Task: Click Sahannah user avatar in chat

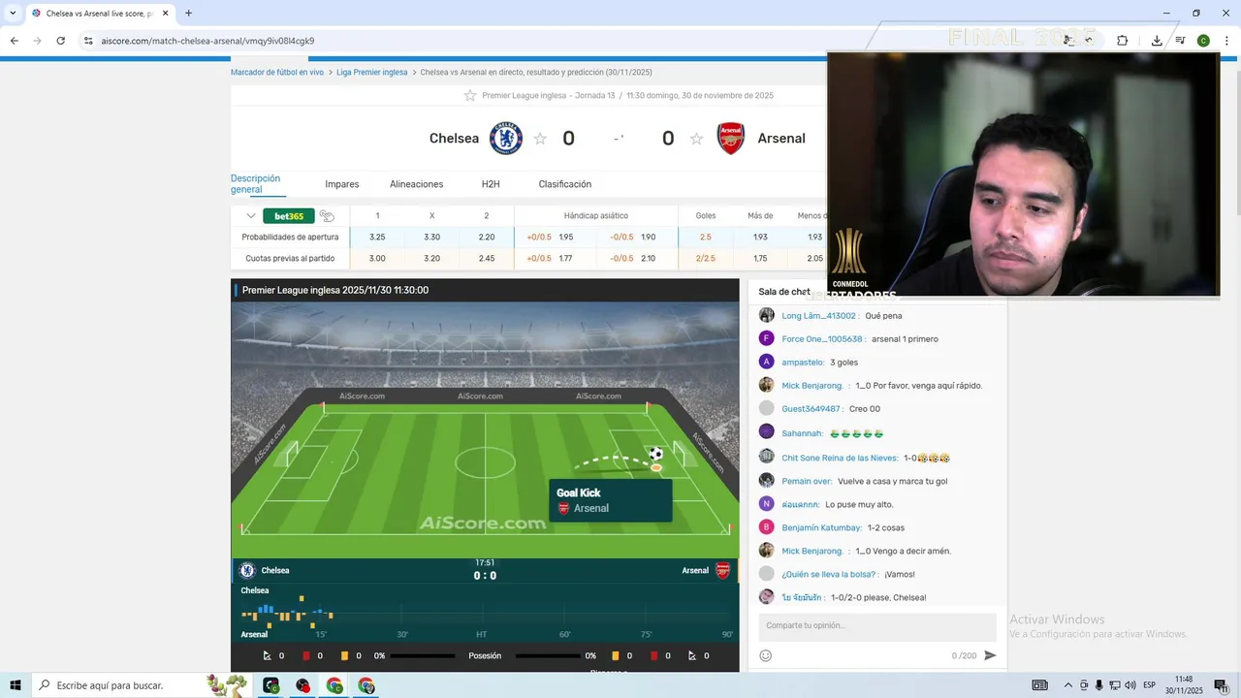Action: 766,432
